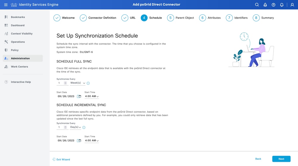The width and height of the screenshot is (298, 166).
Task: Open the help question mark icon
Action: [x=273, y=4]
